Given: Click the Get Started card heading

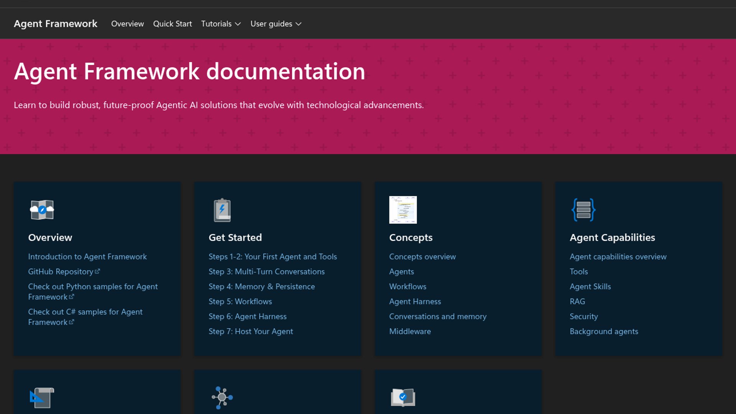Looking at the screenshot, I should point(235,237).
